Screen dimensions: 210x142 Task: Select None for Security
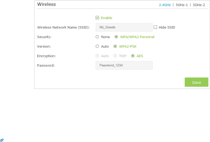point(97,37)
